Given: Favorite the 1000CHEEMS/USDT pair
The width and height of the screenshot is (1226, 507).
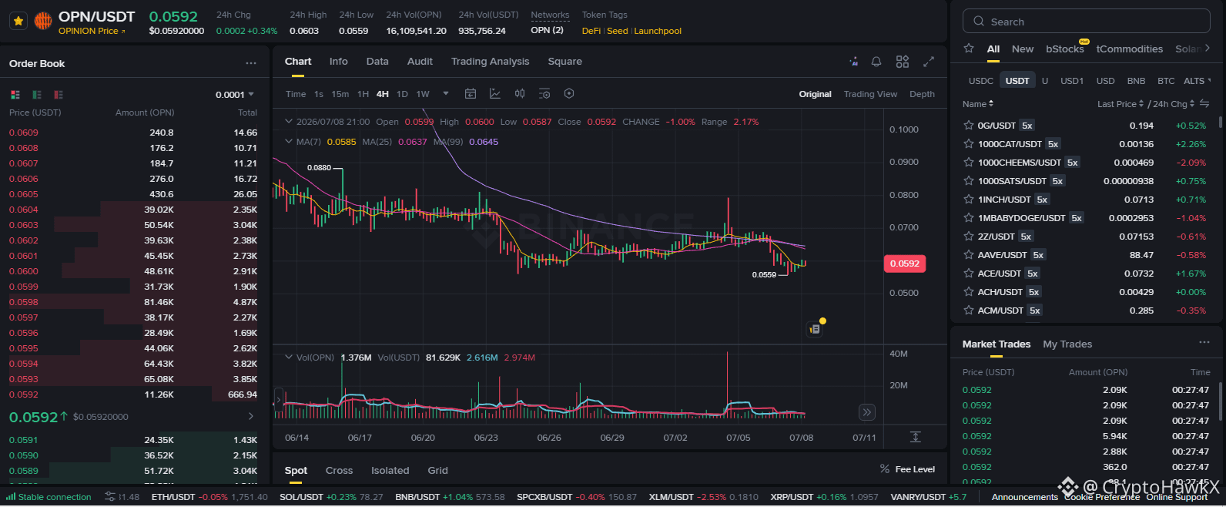Looking at the screenshot, I should 969,162.
